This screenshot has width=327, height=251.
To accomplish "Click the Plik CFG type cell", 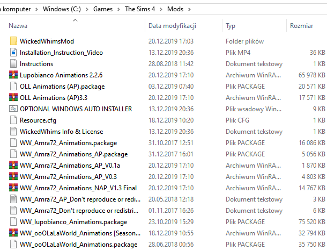I will 237,120.
